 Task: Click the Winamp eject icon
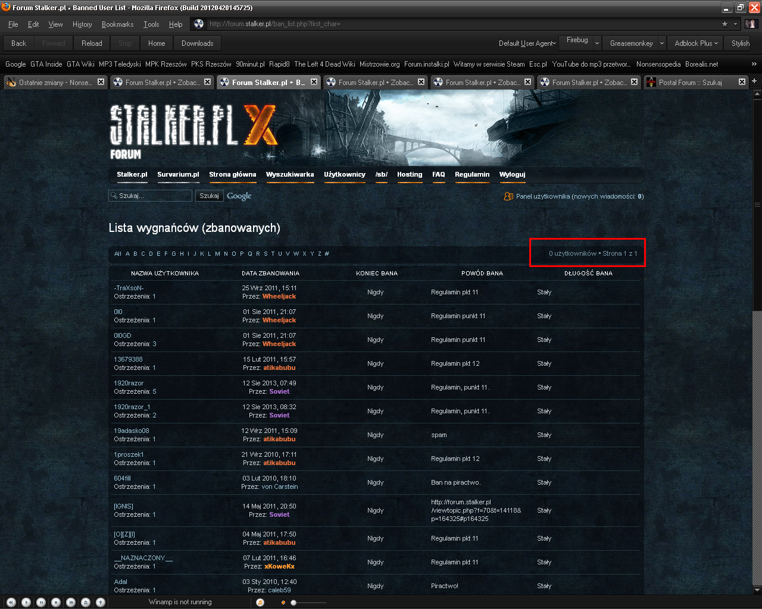86,602
